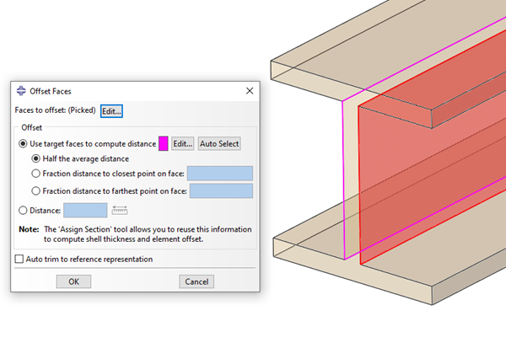506x359 pixels.
Task: Choose the 'Distance' radio option
Action: [x=23, y=211]
